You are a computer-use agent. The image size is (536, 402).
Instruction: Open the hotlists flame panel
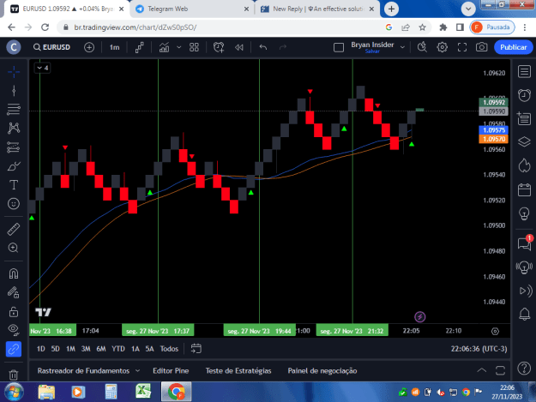point(524,165)
